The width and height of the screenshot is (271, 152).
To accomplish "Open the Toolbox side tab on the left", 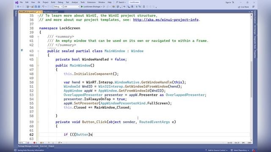I will (16, 14).
